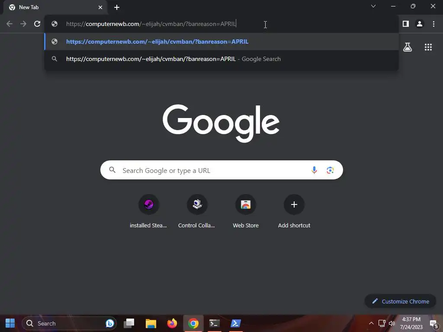Open the Chrome profile menu
This screenshot has width=443, height=332.
tap(420, 24)
